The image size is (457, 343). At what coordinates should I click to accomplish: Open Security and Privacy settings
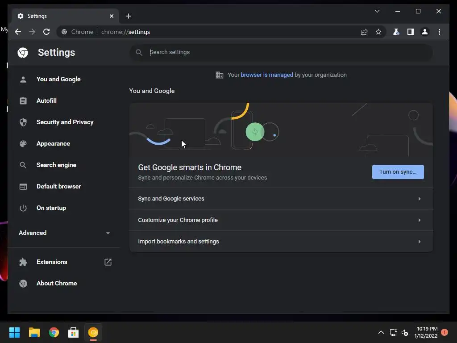pos(65,122)
